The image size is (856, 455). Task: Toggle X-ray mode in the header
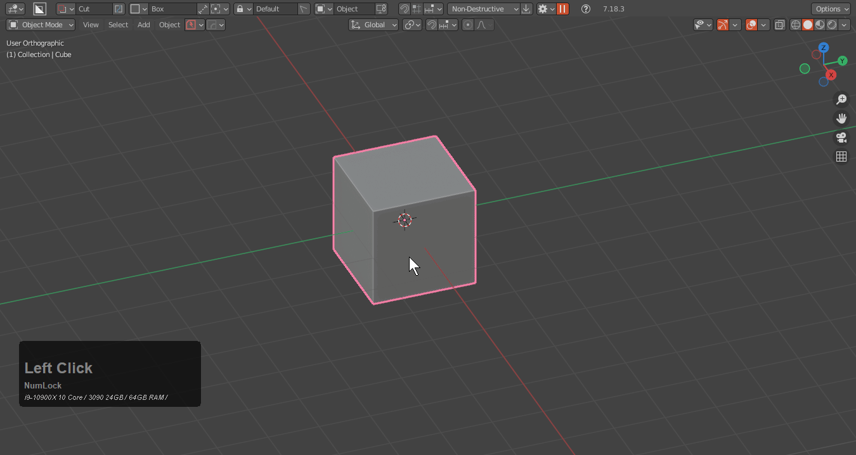pos(780,25)
